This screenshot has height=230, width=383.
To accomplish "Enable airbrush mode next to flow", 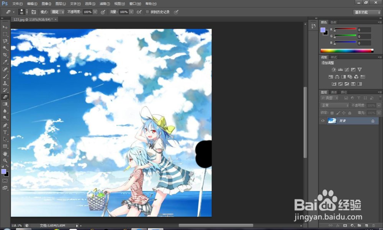I will pos(139,12).
